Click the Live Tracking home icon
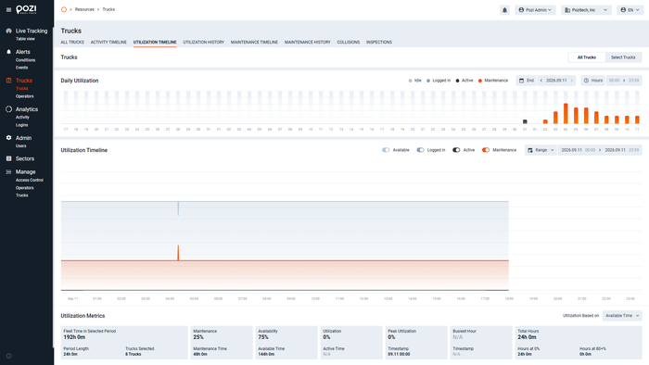Screen dimensions: 649x365 click(x=8, y=31)
